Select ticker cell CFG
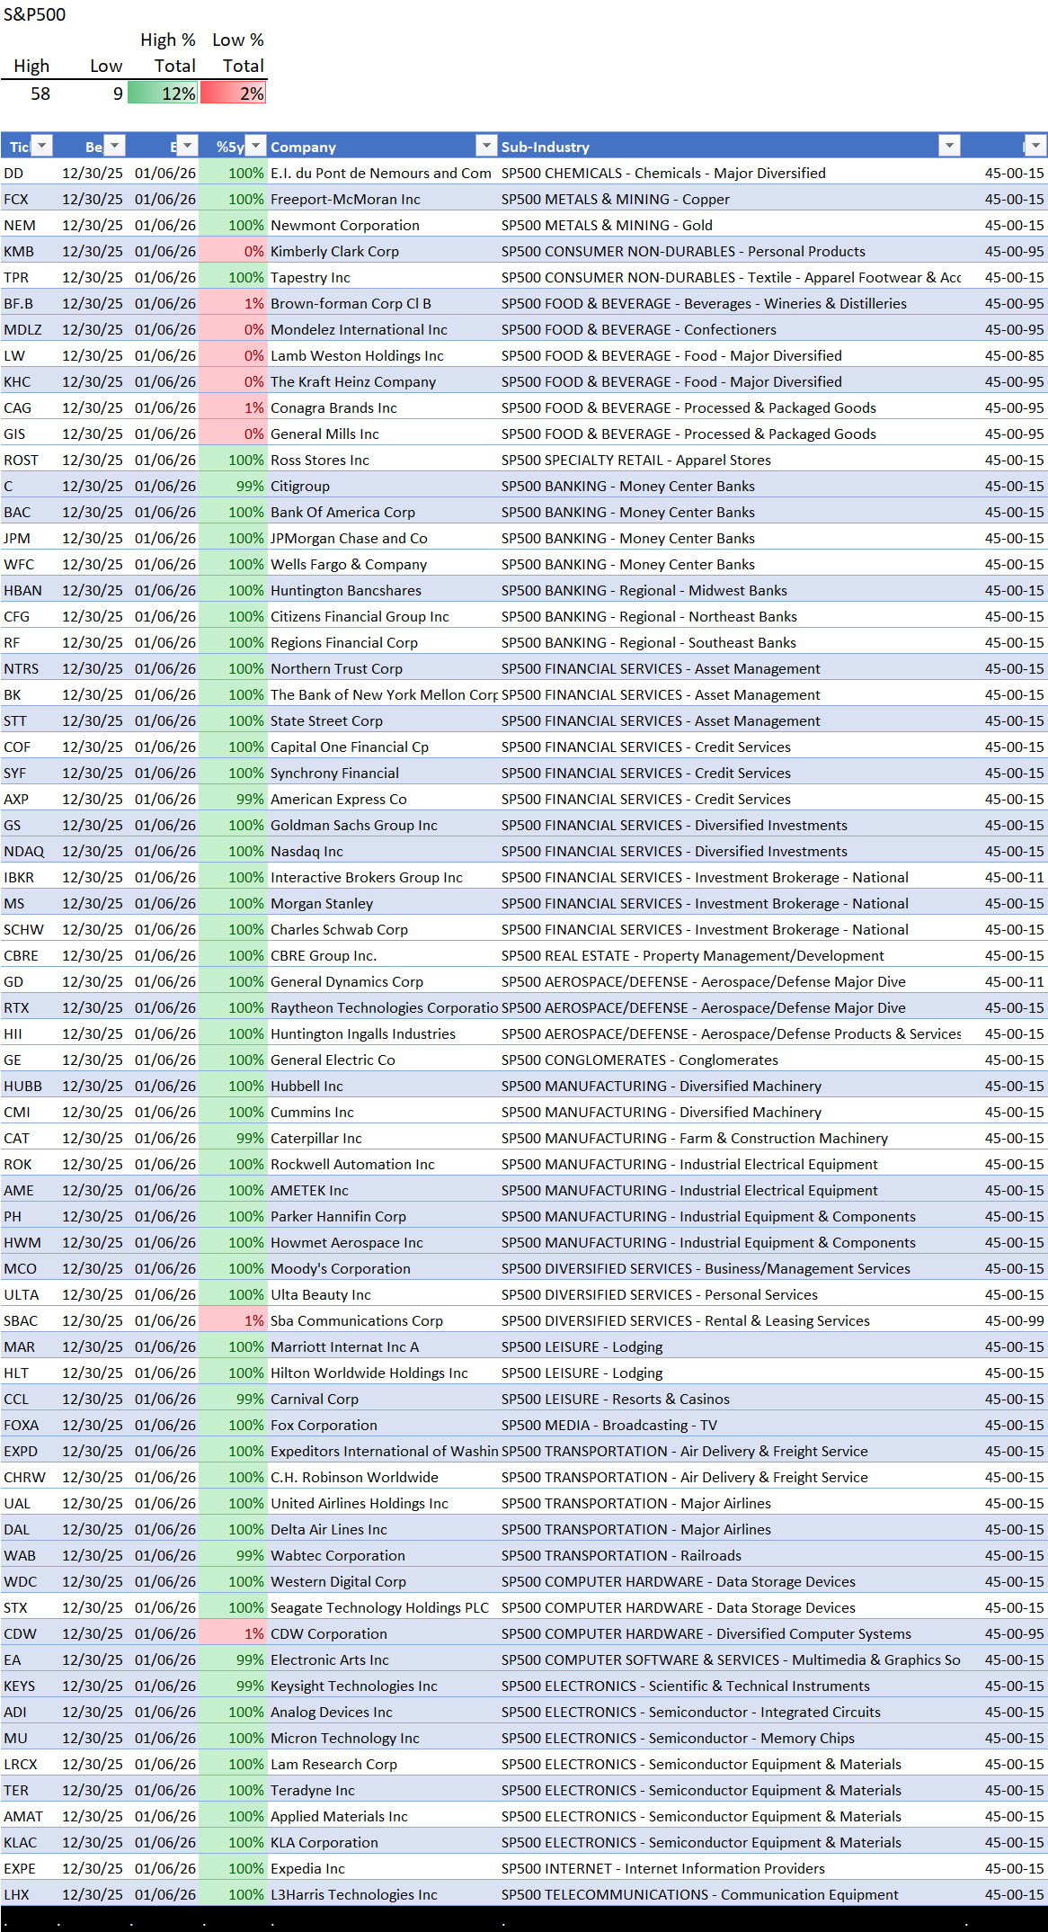Image resolution: width=1048 pixels, height=1932 pixels. click(x=28, y=616)
